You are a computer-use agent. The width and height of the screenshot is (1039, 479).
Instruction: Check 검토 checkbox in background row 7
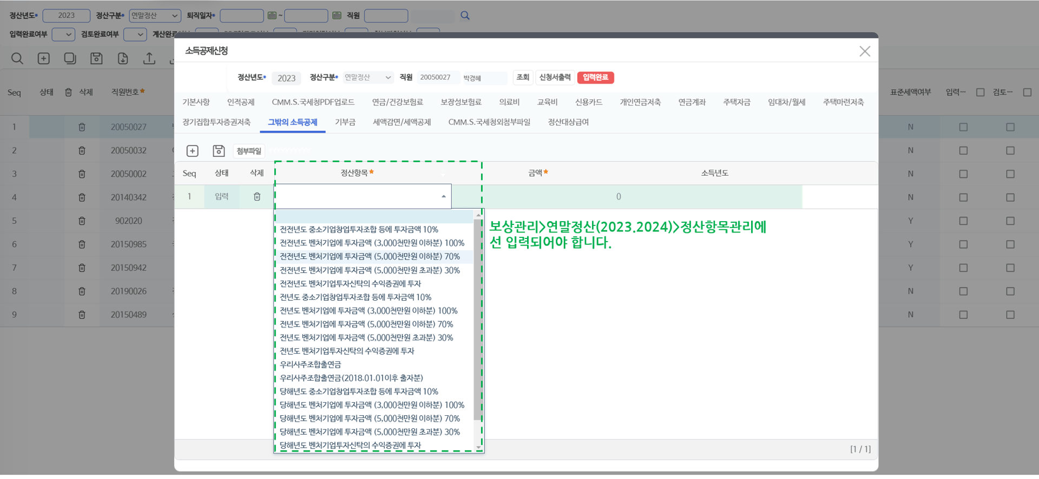1010,268
